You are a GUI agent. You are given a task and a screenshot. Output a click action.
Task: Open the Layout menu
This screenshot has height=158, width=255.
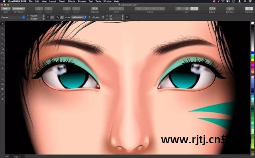(x=53, y=1)
